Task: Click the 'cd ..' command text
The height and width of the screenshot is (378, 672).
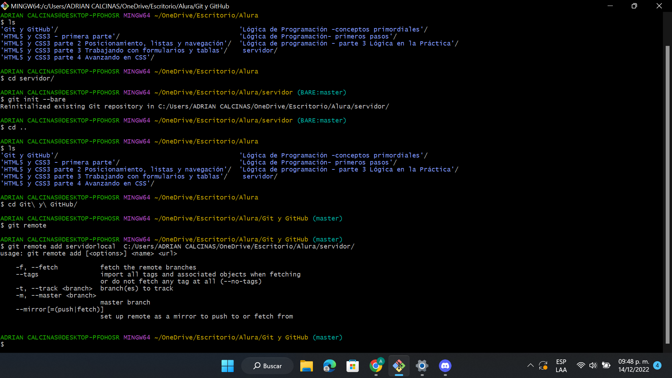Action: pos(17,127)
